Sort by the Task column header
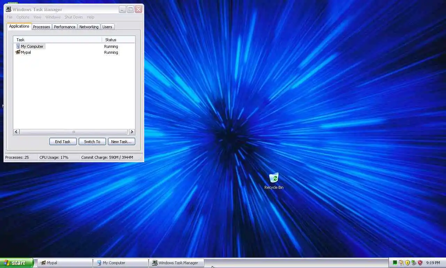 point(57,40)
